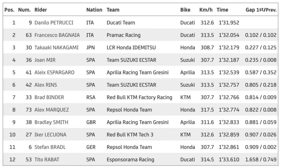Image resolution: width=281 pixels, height=168 pixels.
Task: Click the Team column header
Action: (x=113, y=10)
